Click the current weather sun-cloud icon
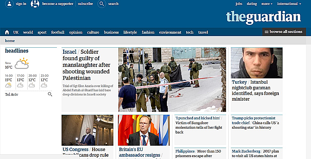The width and height of the screenshot is (311, 159). [22, 63]
